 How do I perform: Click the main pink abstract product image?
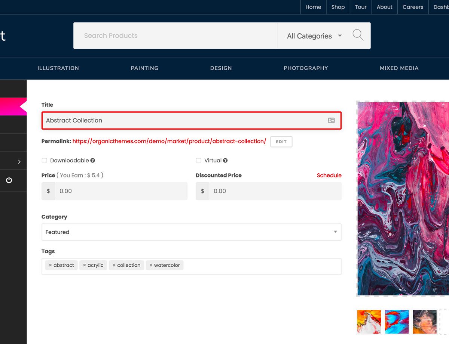click(x=403, y=199)
